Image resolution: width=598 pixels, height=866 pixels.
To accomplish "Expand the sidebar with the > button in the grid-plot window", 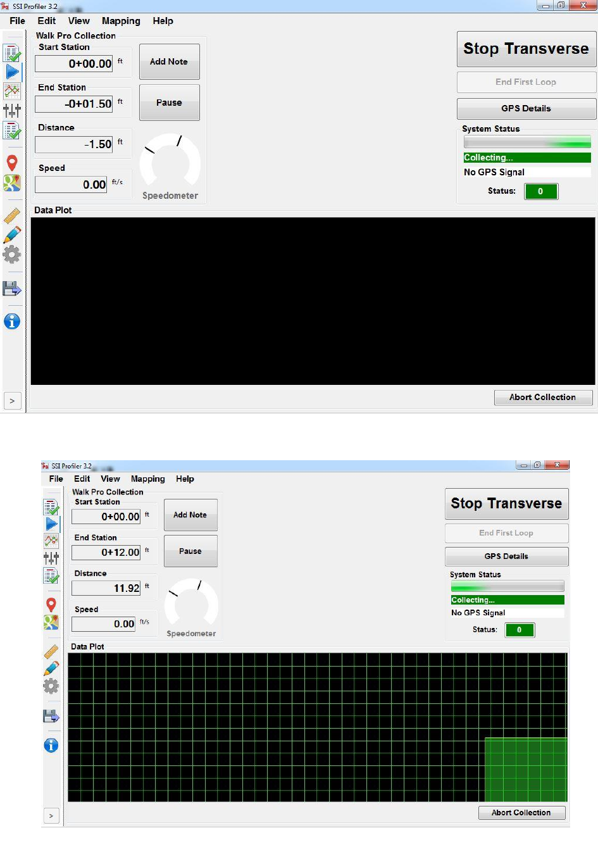I will tap(51, 816).
